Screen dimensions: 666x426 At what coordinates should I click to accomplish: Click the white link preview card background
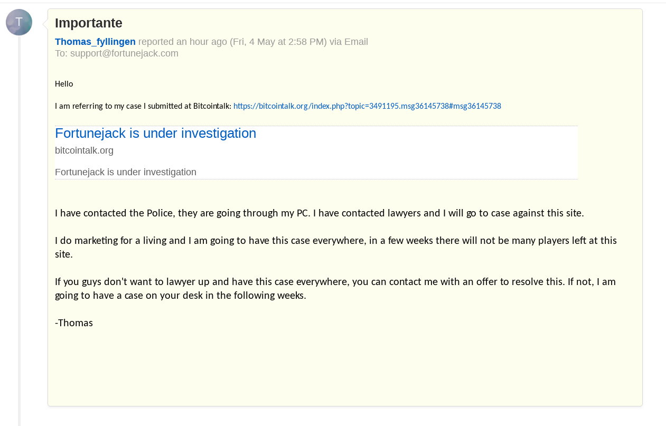coord(412,152)
